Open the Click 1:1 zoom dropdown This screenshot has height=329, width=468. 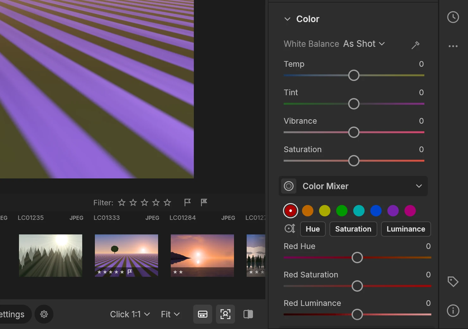pyautogui.click(x=130, y=314)
